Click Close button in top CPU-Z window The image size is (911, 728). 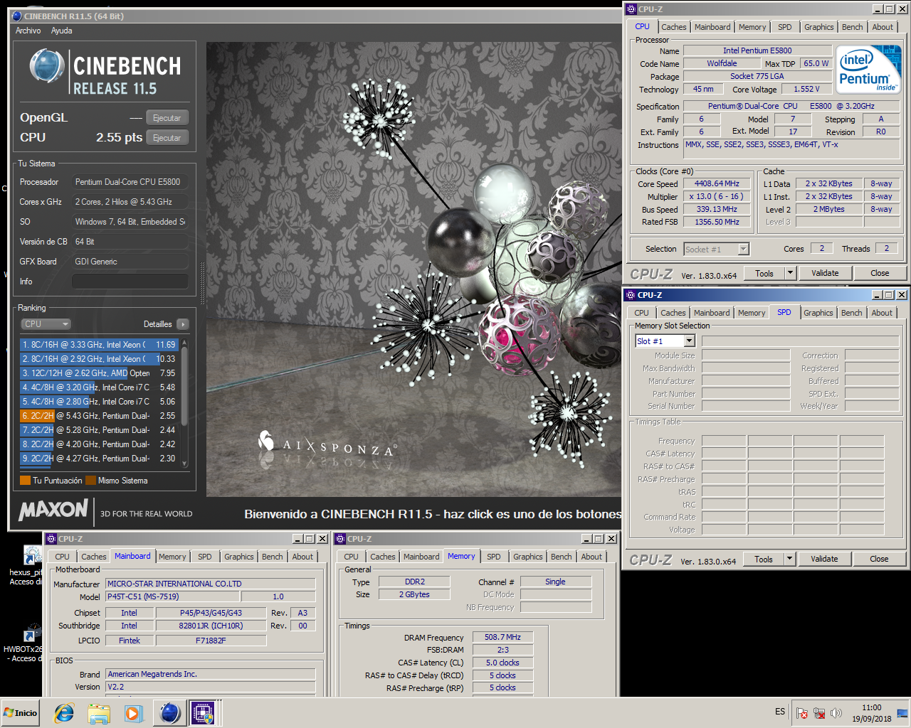(x=880, y=273)
